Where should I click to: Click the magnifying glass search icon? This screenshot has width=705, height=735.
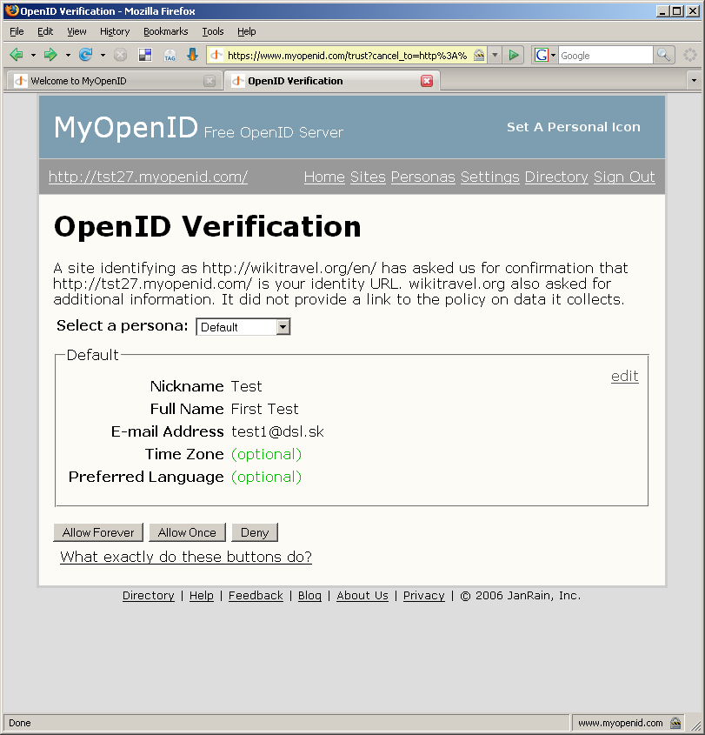point(663,56)
